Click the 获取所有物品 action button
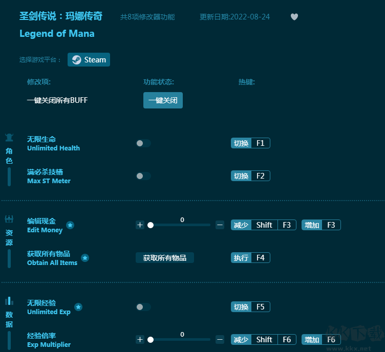 coord(165,258)
